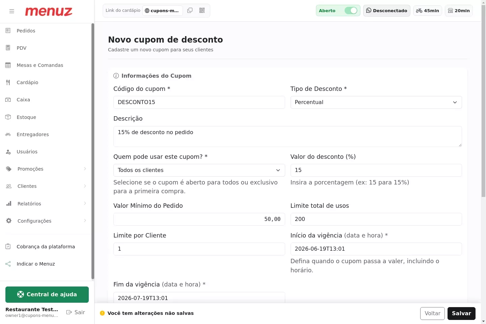
Task: Click the 45min delivery time button
Action: [x=428, y=10]
